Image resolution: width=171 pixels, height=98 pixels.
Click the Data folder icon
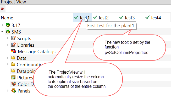(x=13, y=58)
